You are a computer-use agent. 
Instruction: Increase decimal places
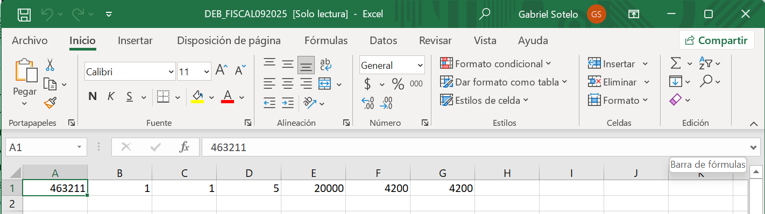tap(368, 103)
